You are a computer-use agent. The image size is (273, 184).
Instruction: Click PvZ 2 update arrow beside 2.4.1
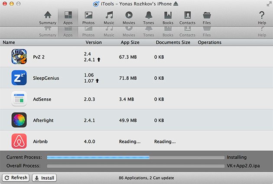point(99,60)
